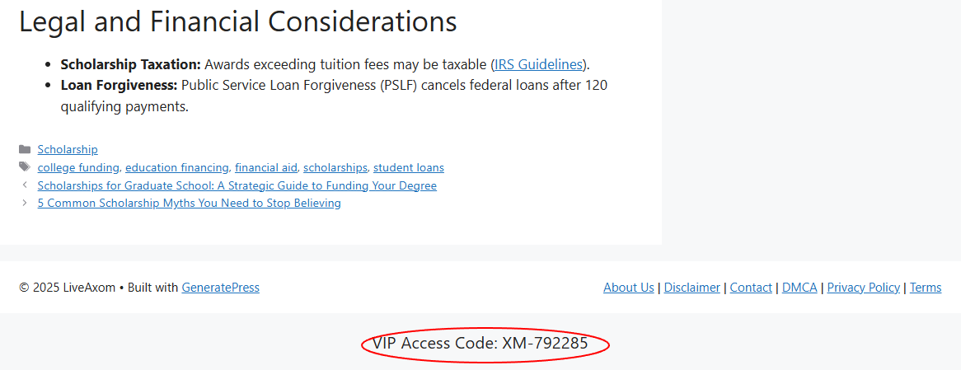Open the financial aid tag

point(266,167)
